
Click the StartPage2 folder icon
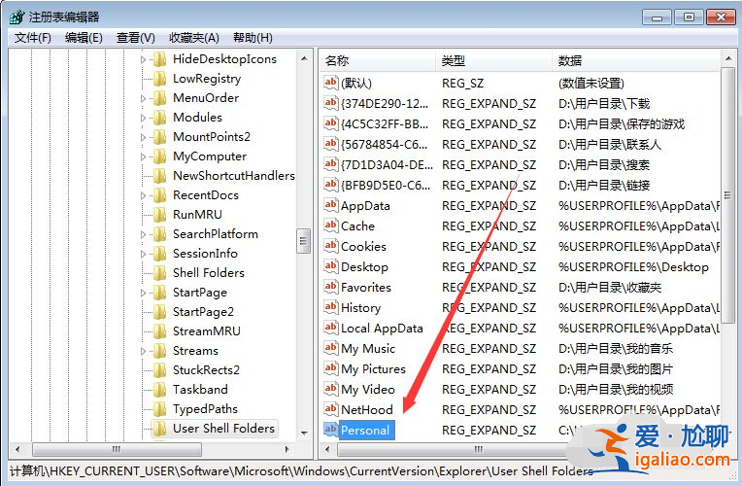point(160,312)
